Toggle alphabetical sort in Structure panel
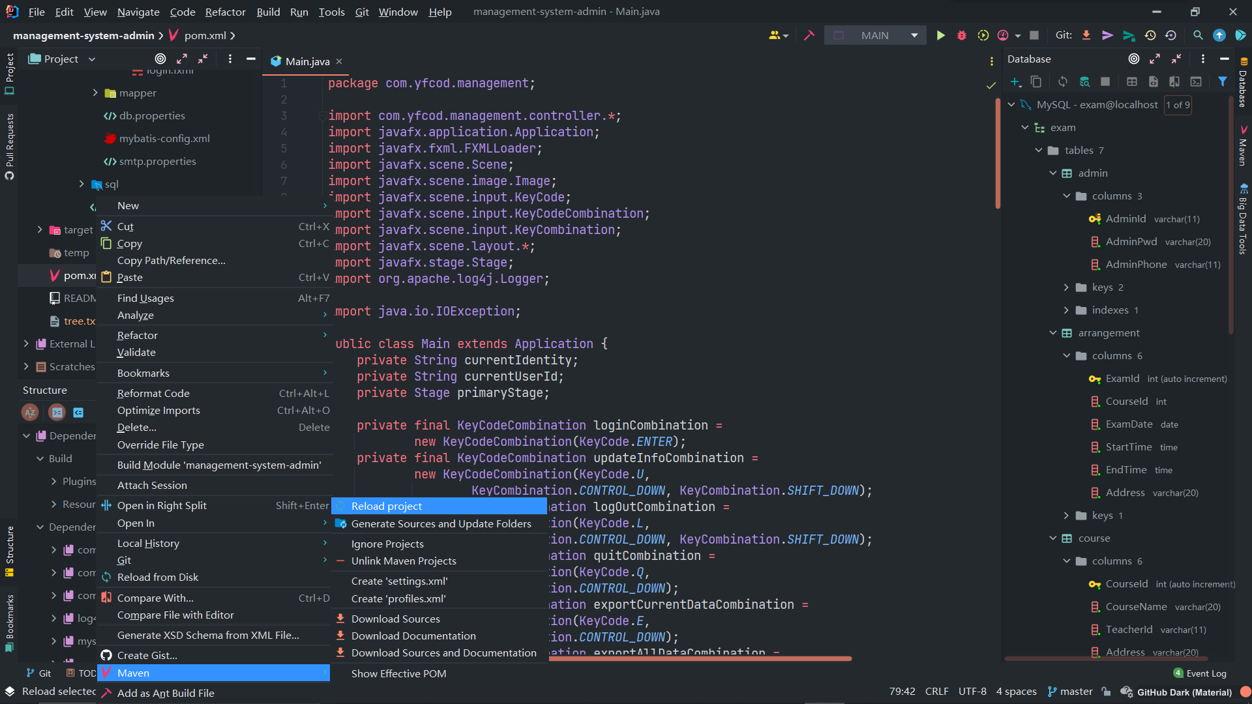The height and width of the screenshot is (704, 1252). (30, 412)
